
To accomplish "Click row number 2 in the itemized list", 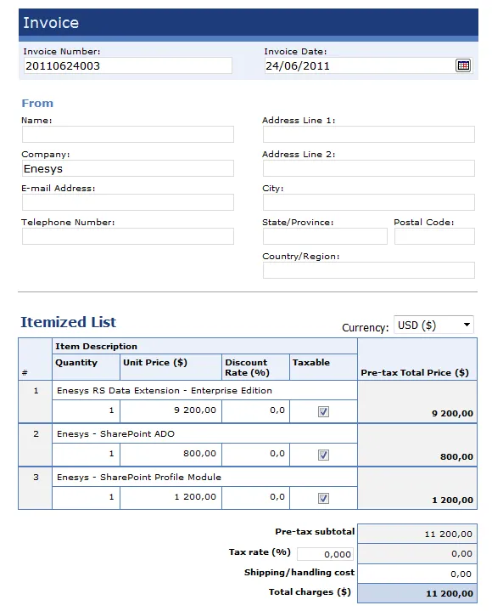I will (x=36, y=433).
